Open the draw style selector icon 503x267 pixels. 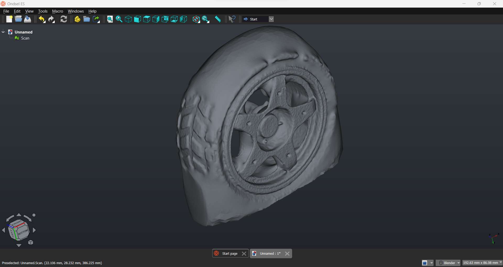[x=196, y=19]
